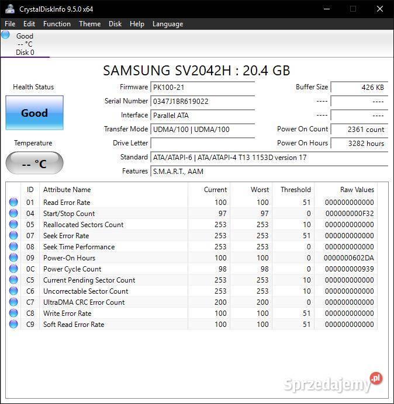Viewport: 394px width, 404px height.
Task: Click raw value 0000000602DA
Action: [349, 258]
